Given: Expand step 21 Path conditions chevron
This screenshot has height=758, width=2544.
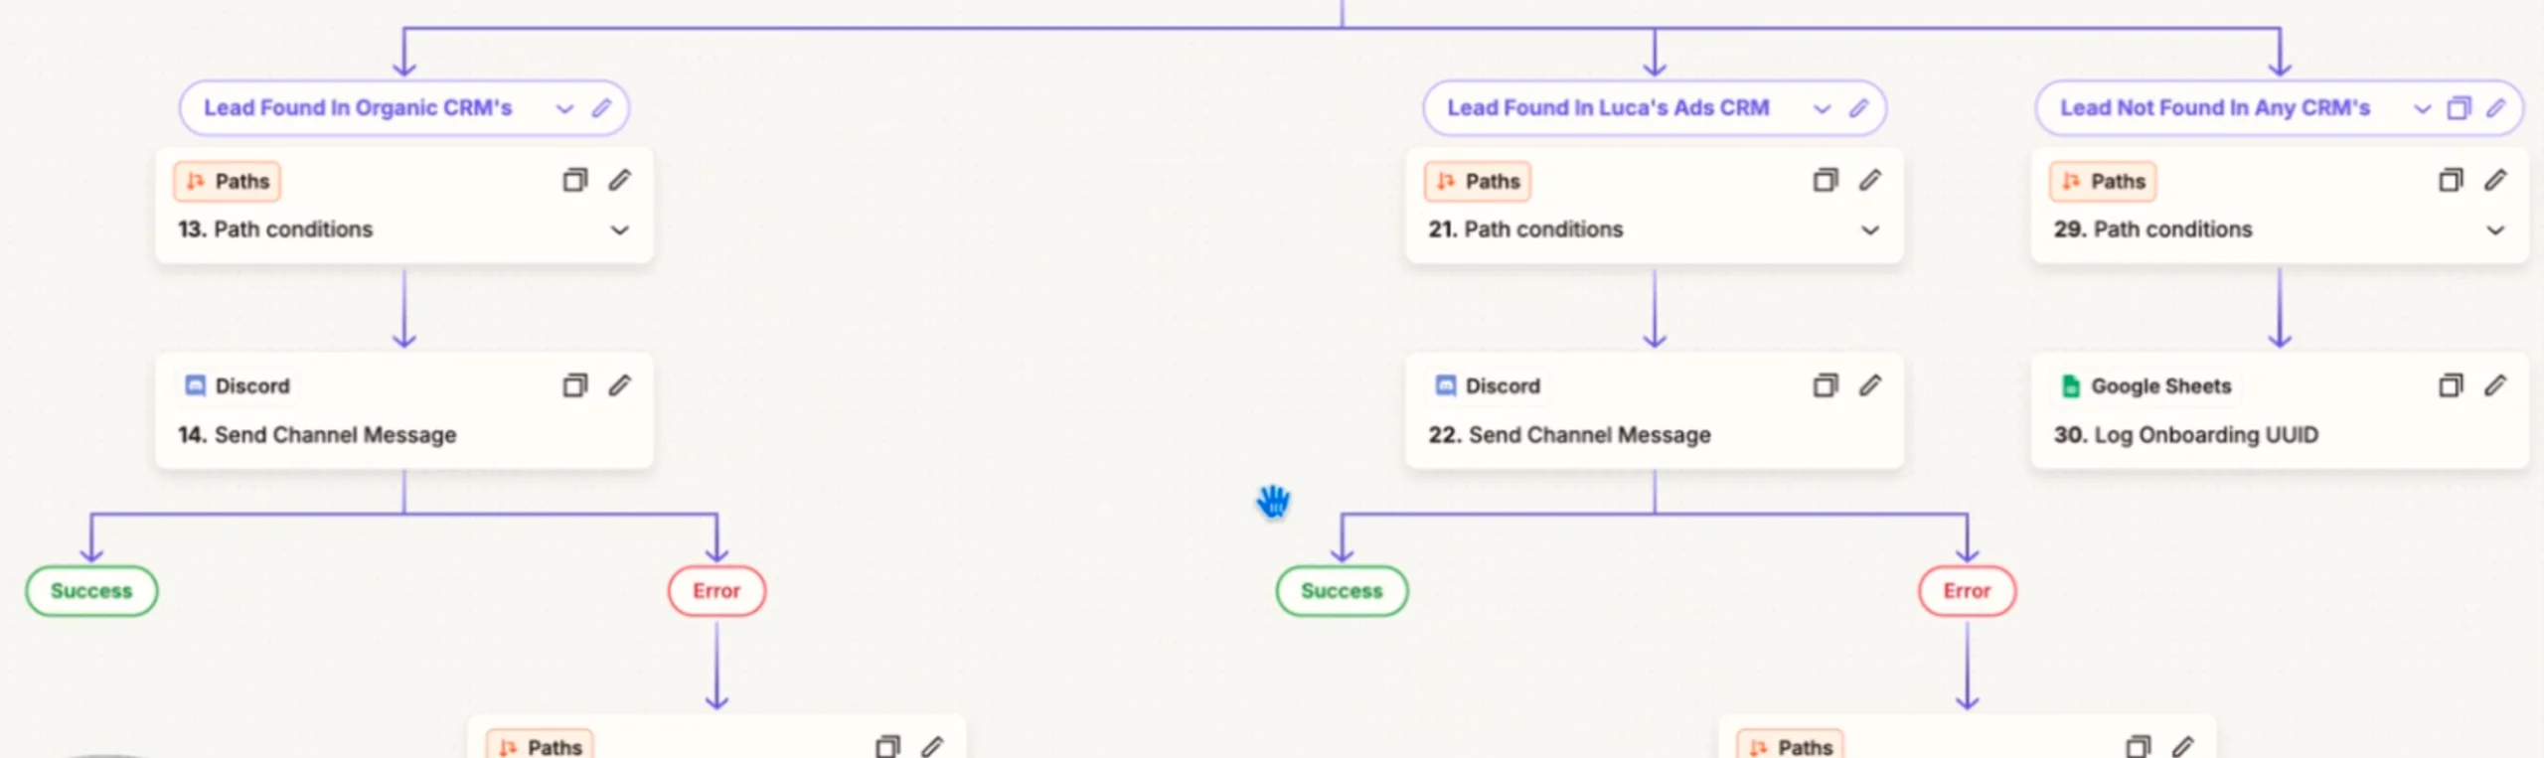Looking at the screenshot, I should point(1869,230).
